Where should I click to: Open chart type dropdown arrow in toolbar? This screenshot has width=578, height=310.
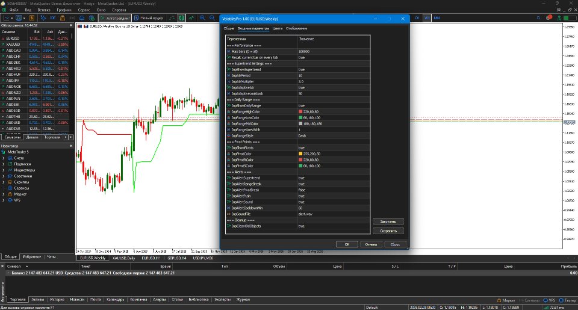pyautogui.click(x=12, y=17)
